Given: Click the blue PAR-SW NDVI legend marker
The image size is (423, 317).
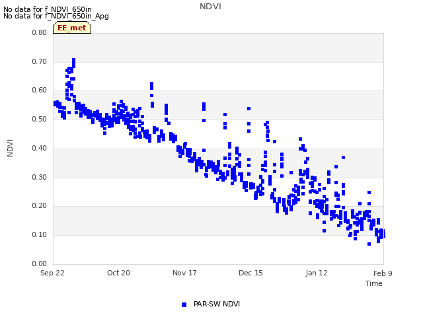Looking at the screenshot, I should (184, 304).
